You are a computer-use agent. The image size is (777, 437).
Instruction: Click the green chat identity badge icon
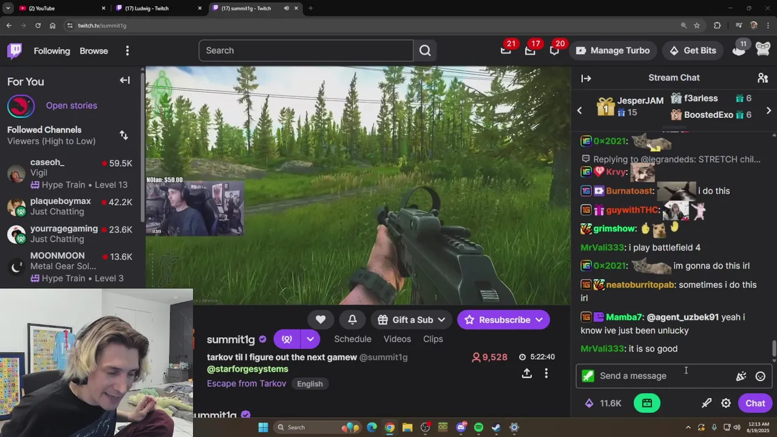pyautogui.click(x=588, y=376)
